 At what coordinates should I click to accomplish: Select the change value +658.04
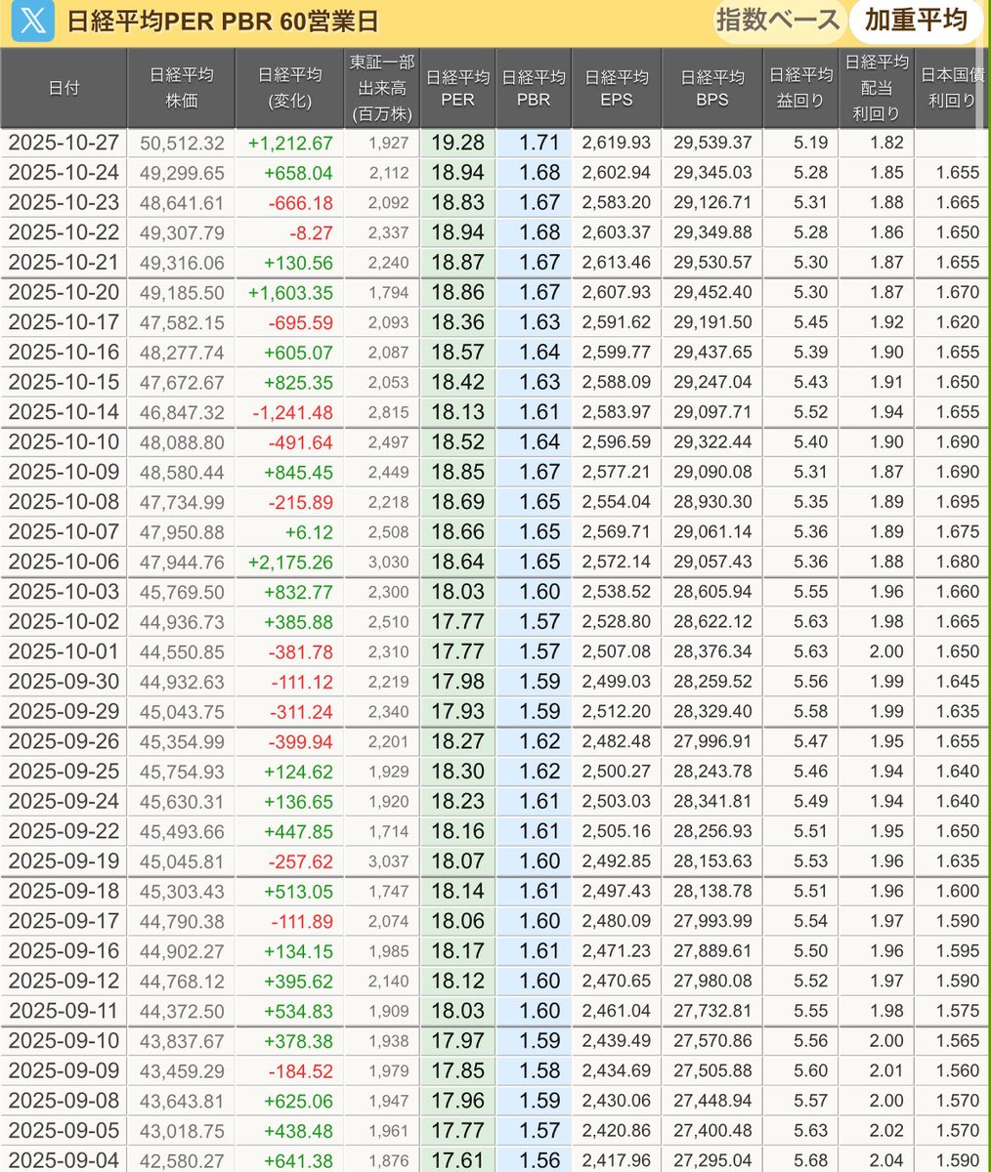tap(300, 174)
